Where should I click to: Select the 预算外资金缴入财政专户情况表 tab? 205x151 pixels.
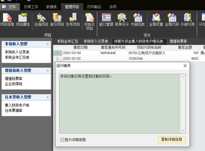pyautogui.click(x=139, y=41)
